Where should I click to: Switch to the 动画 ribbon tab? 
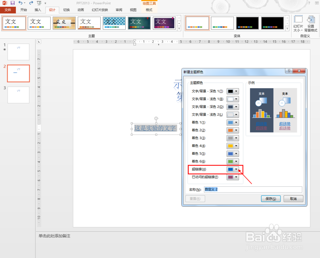tap(80, 10)
